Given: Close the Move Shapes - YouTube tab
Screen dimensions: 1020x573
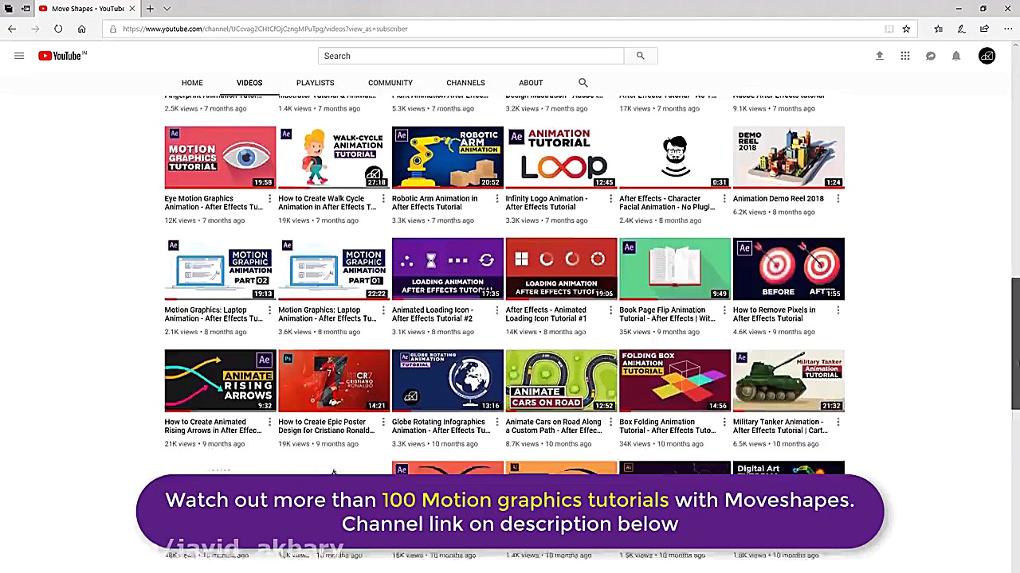Looking at the screenshot, I should [x=132, y=9].
